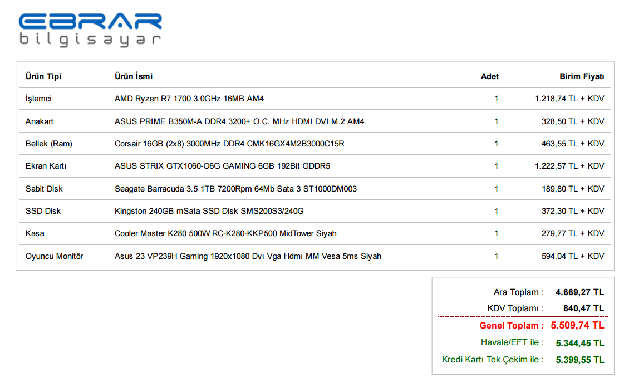This screenshot has height=387, width=624.
Task: Click the price '189,80 TL + KDV'
Action: (573, 189)
